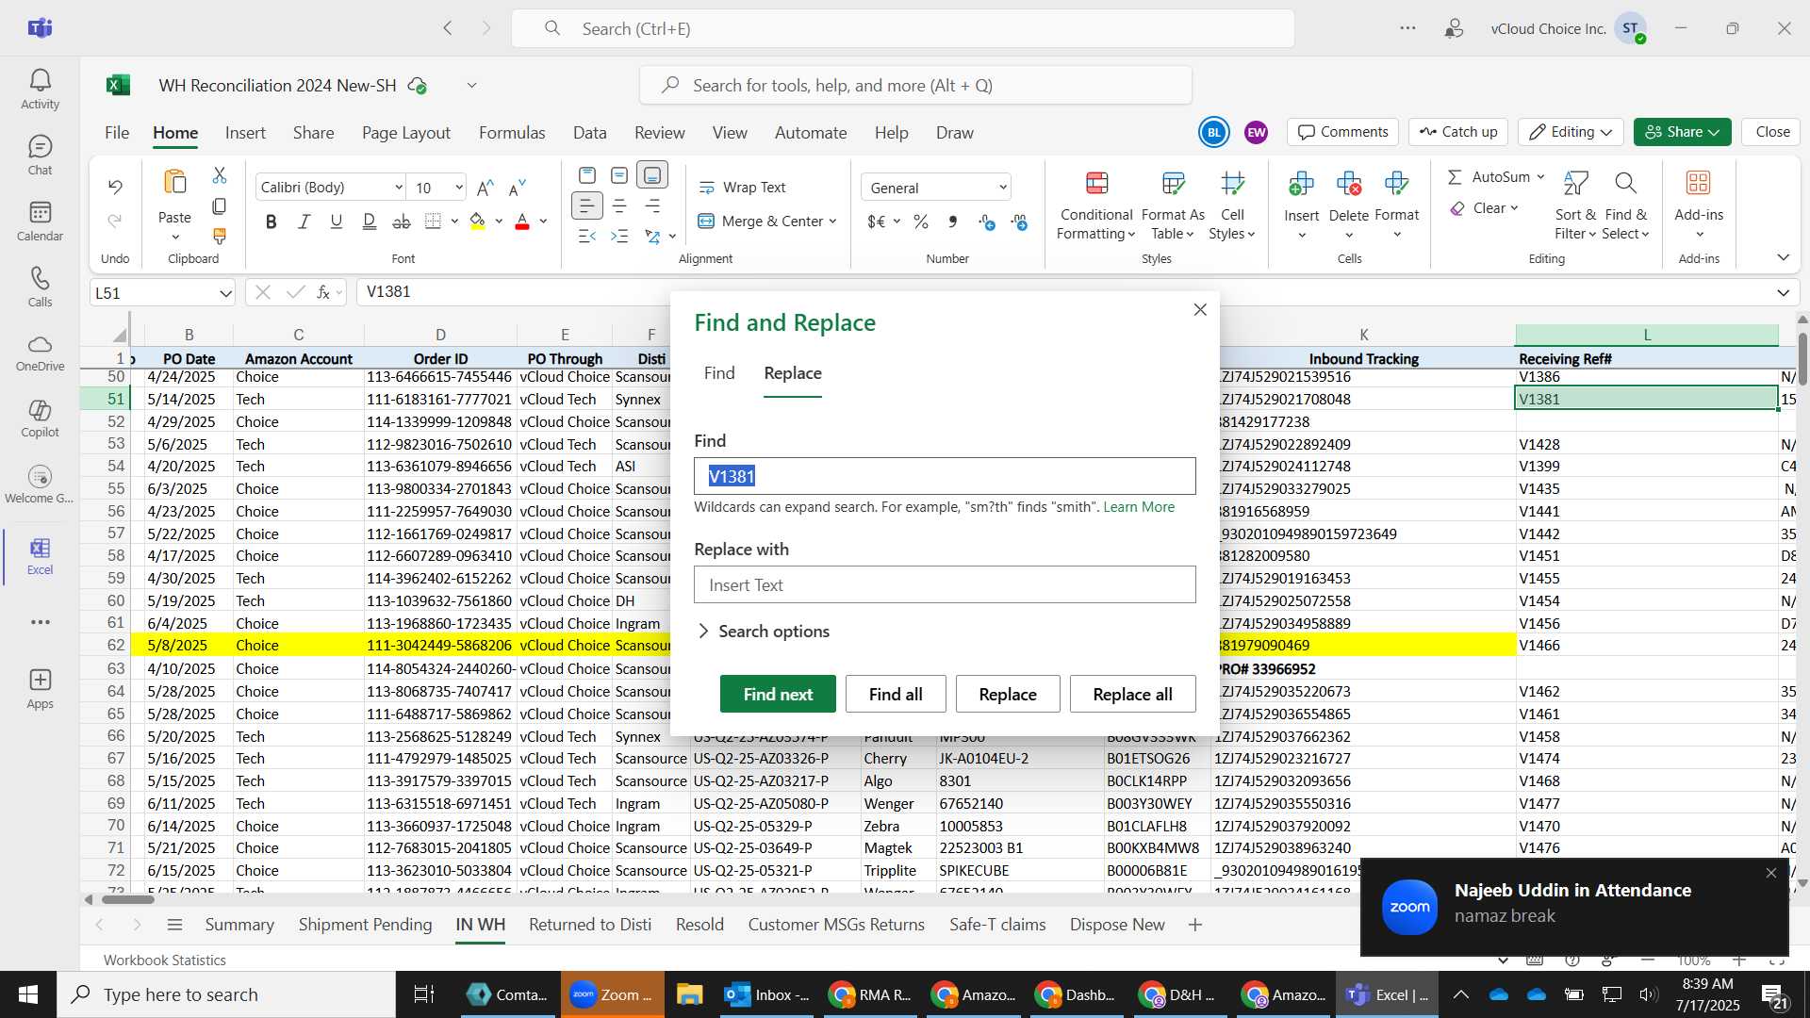Click the Find text field containing V1381
The width and height of the screenshot is (1810, 1018).
(x=945, y=476)
